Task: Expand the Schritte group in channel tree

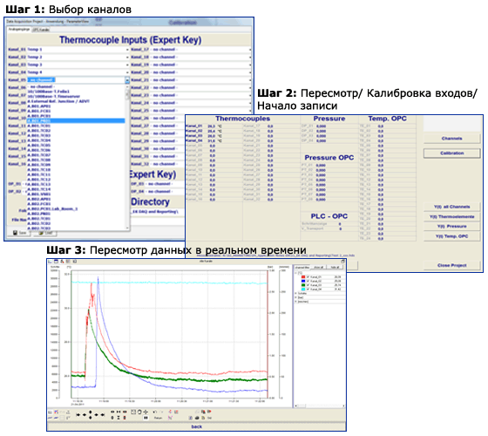Action: 295,293
